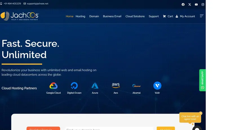The image size is (231, 130).
Task: Click the 'Chat live with an agent now!' bubble
Action: click(190, 118)
